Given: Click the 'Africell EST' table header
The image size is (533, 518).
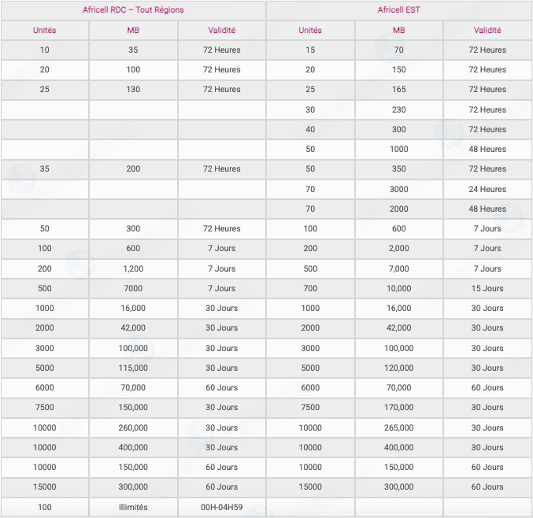Looking at the screenshot, I should [399, 10].
